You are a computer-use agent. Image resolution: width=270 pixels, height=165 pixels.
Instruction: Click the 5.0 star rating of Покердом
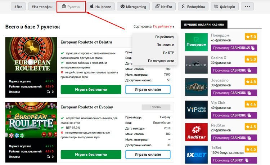tap(251, 37)
